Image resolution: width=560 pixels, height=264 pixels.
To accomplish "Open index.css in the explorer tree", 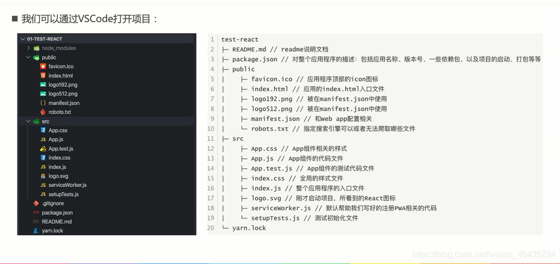I will pyautogui.click(x=60, y=158).
